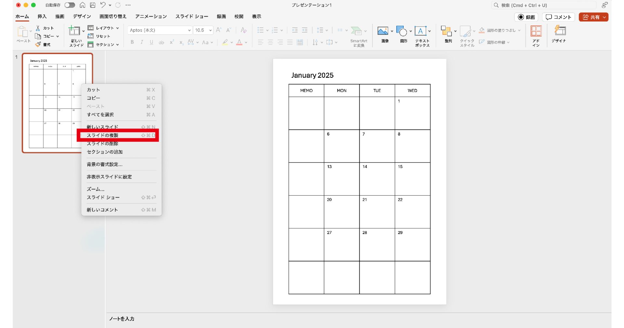Switch to the 挿入 ribbon tab

[42, 17]
